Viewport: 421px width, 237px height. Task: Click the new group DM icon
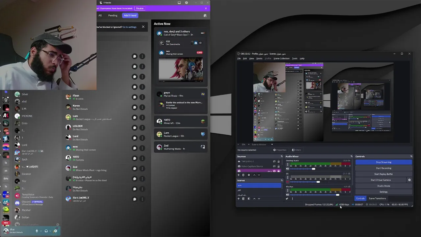tap(205, 15)
